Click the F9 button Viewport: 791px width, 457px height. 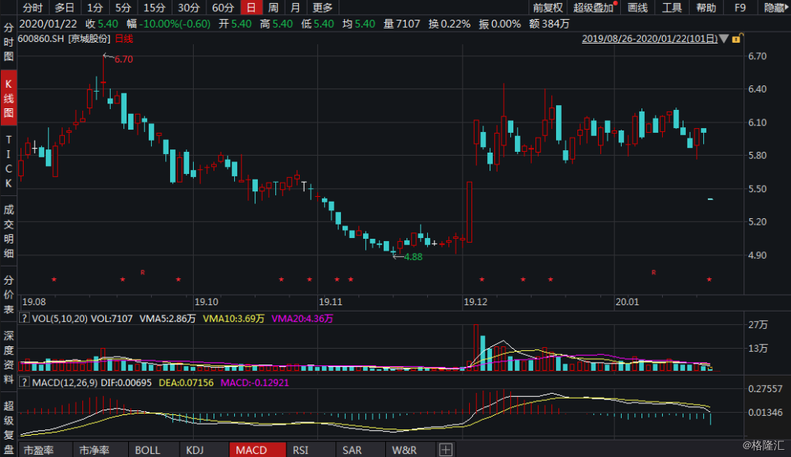tap(740, 8)
